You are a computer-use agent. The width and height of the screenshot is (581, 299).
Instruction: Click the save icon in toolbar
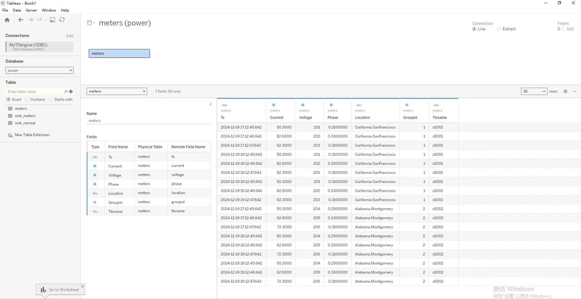click(x=52, y=20)
